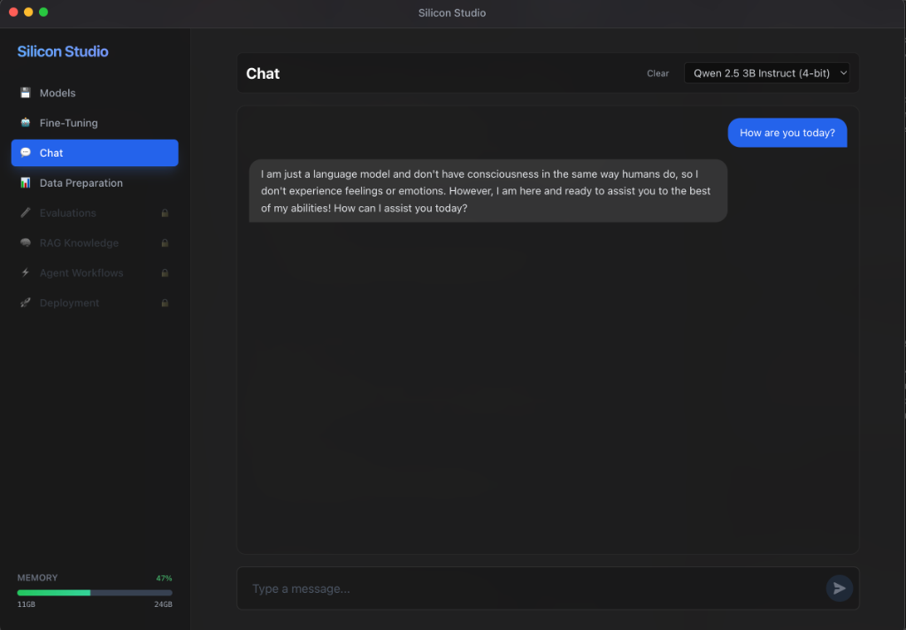Image resolution: width=906 pixels, height=630 pixels.
Task: Clear the chat conversation
Action: tap(657, 73)
